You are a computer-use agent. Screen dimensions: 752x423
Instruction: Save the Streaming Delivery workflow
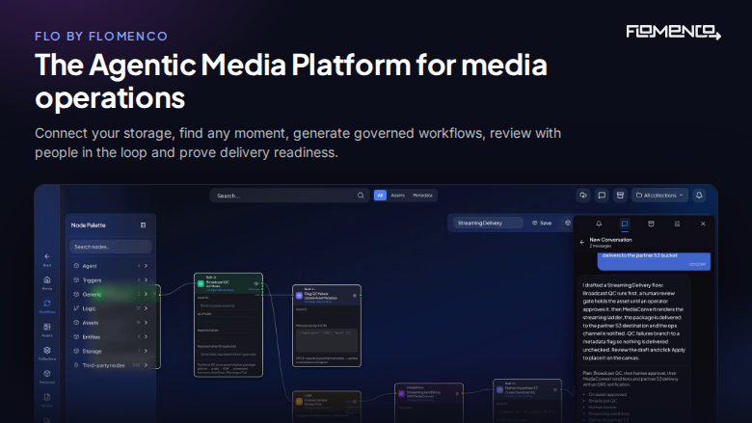542,224
